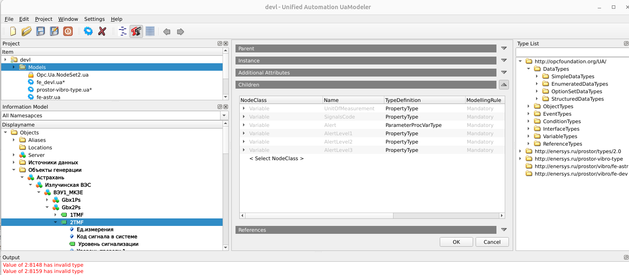Viewport: 629px width, 275px height.
Task: Toggle the red TT toolbar button
Action: (x=136, y=32)
